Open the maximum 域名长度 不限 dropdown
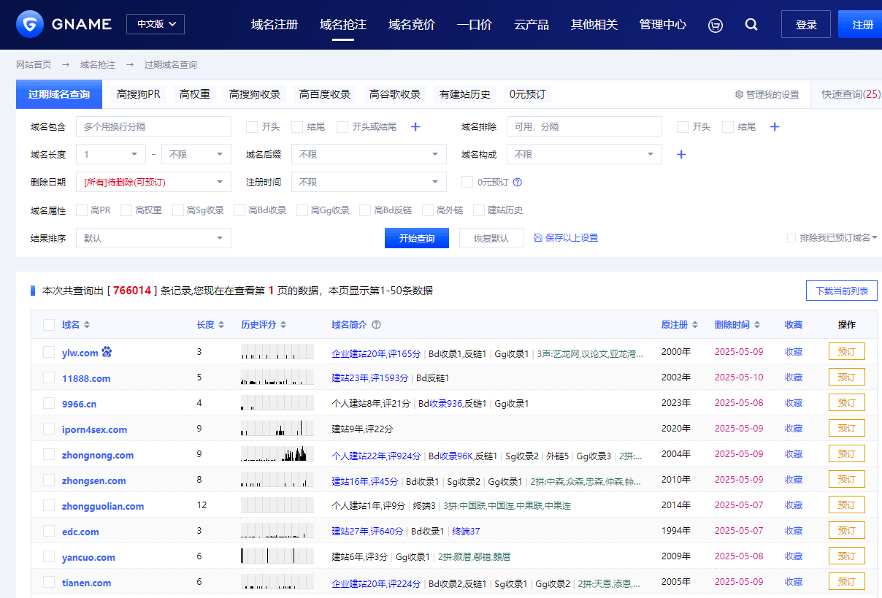882x598 pixels. coord(196,155)
